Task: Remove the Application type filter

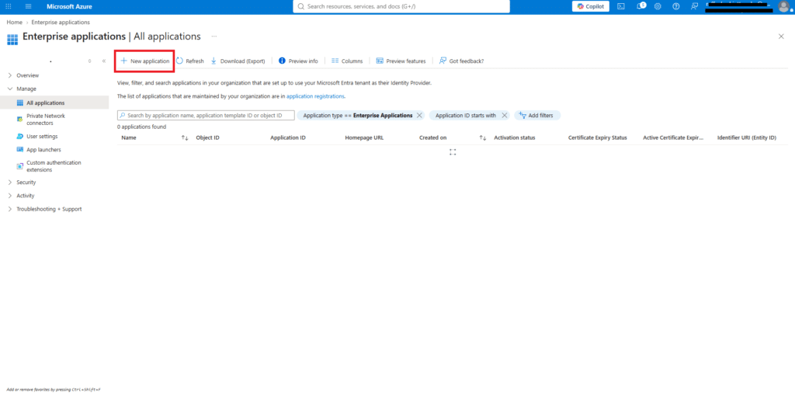Action: [x=419, y=115]
